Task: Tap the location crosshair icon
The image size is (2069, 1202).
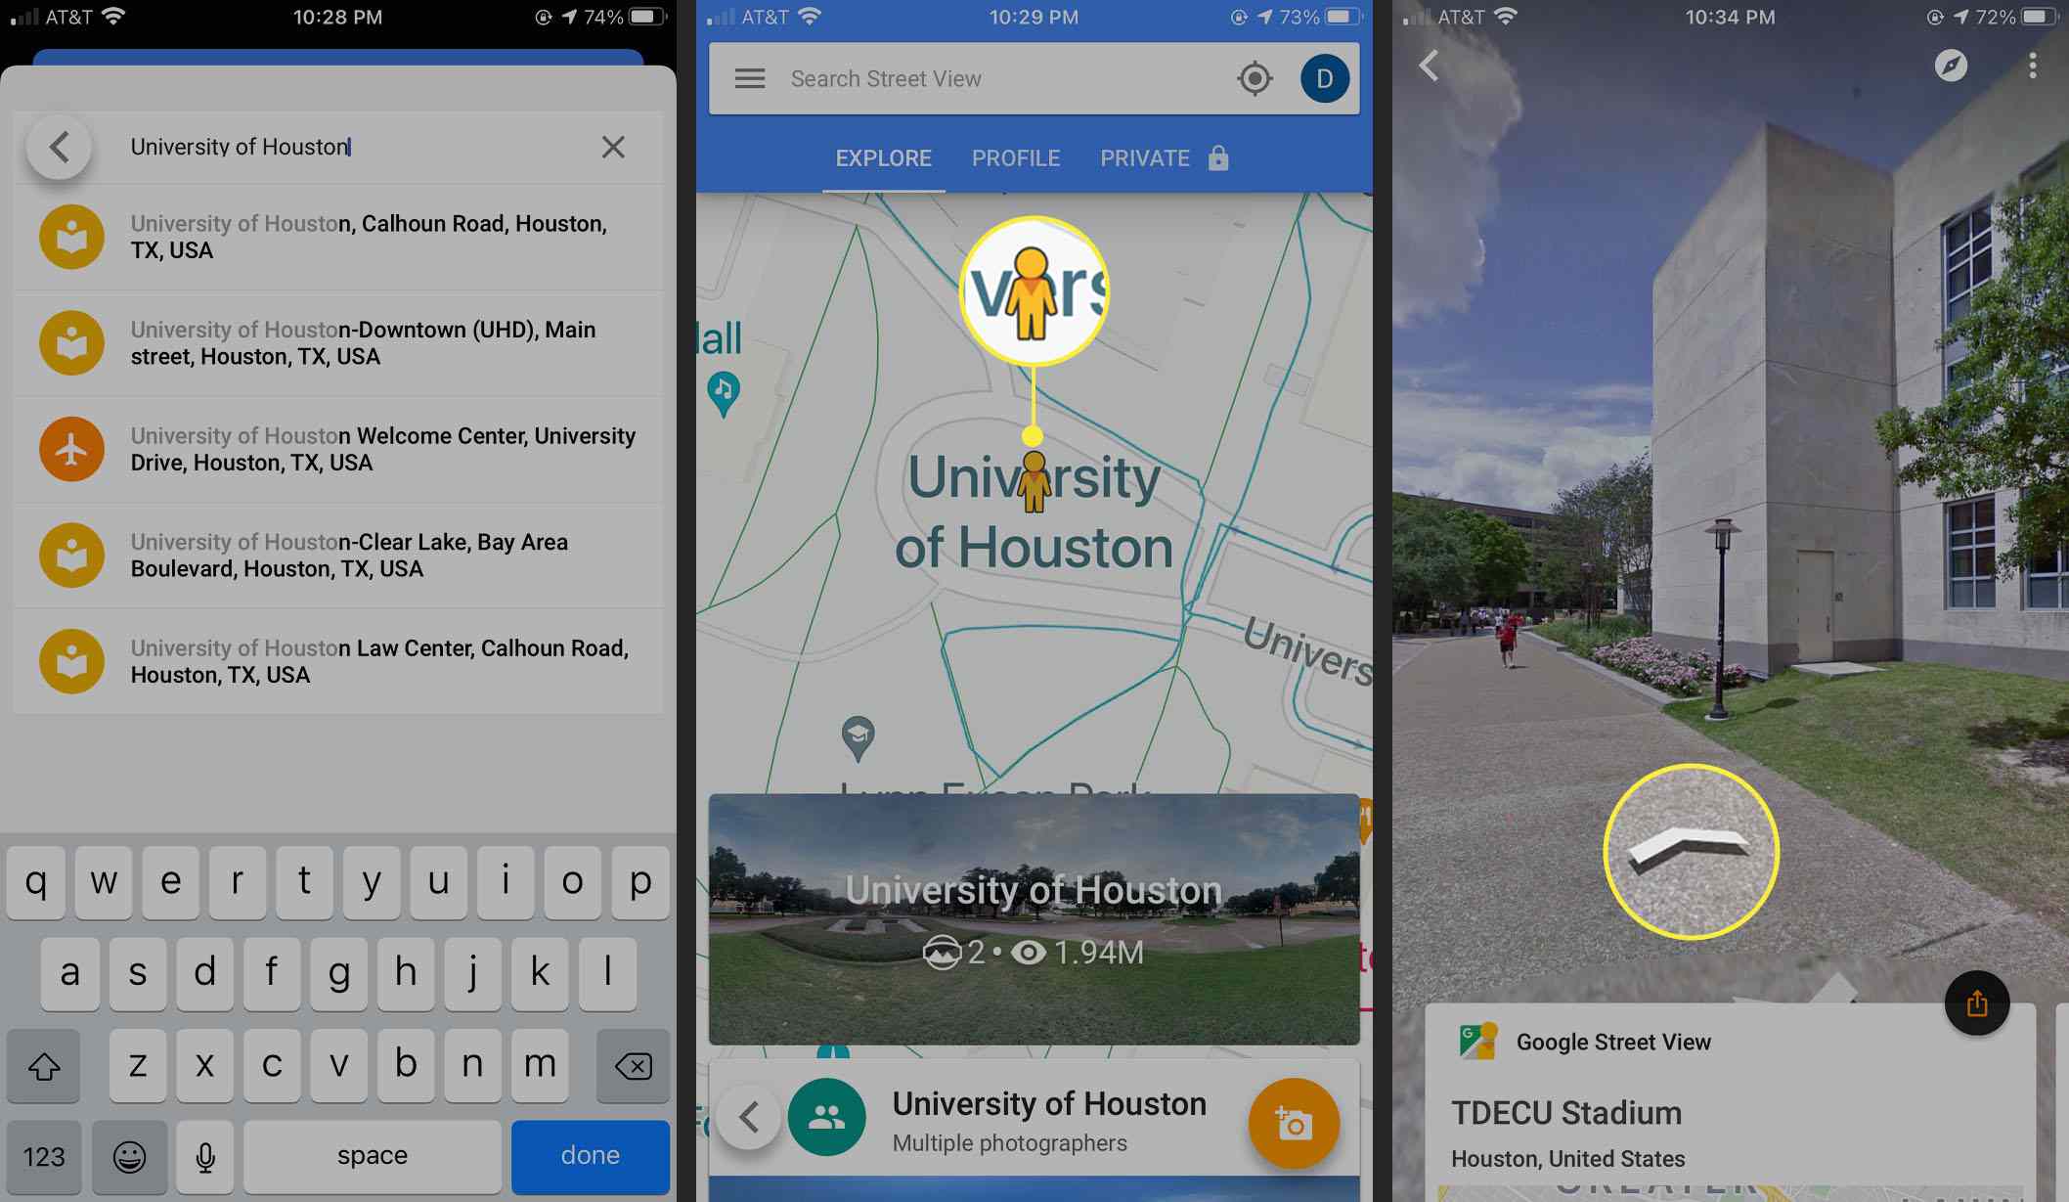Action: (1256, 78)
